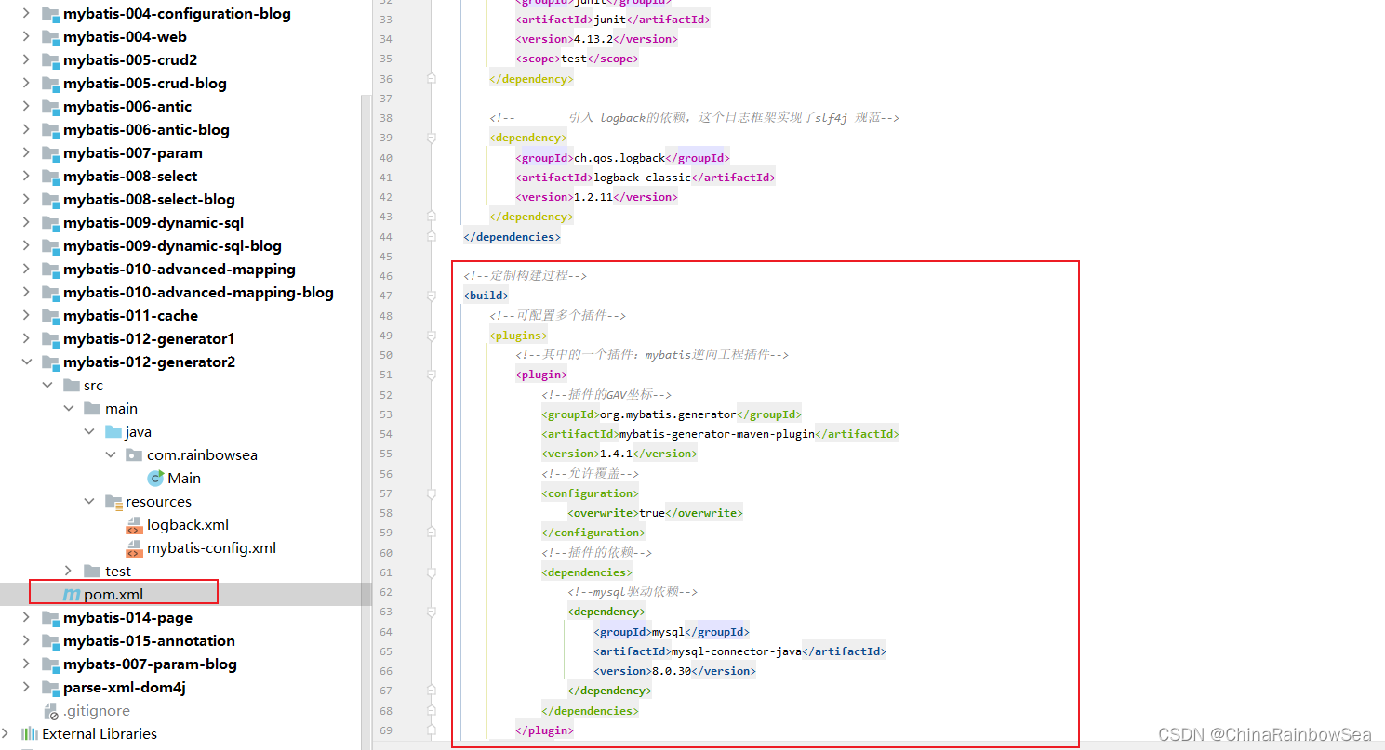Click the overwrite true value in editor
The height and width of the screenshot is (750, 1385).
[651, 513]
